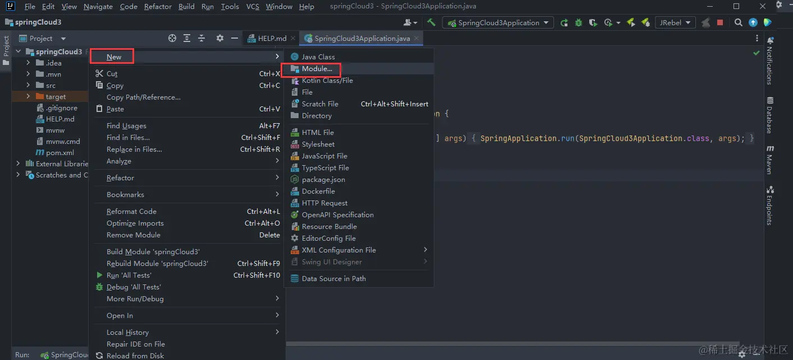Screen dimensions: 793x360
Task: Expand the .idea folder
Action: (x=28, y=63)
